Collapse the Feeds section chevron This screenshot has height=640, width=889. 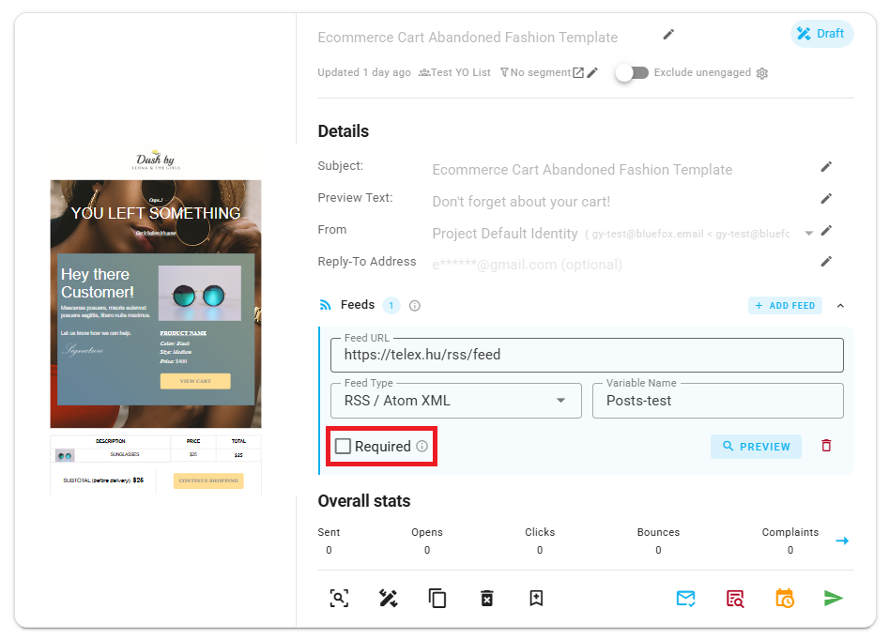(840, 306)
